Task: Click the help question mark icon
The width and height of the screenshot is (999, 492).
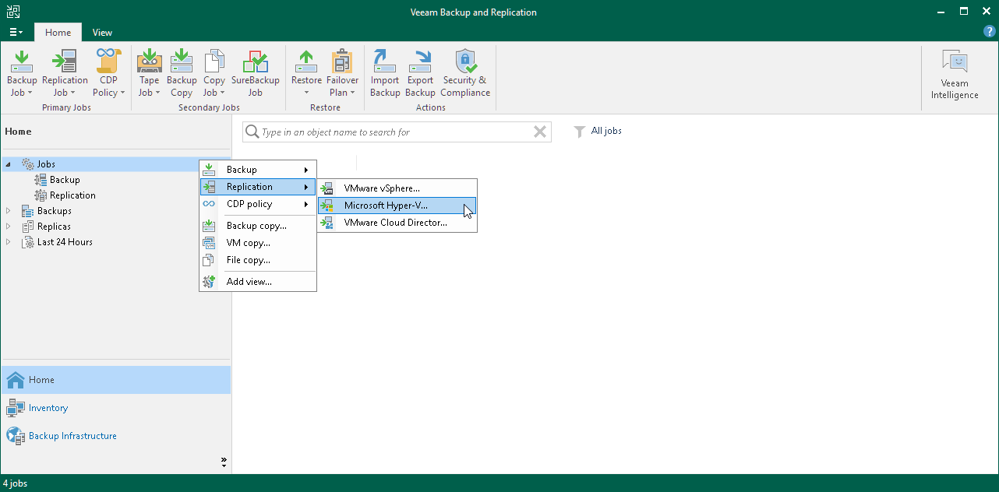Action: tap(990, 31)
